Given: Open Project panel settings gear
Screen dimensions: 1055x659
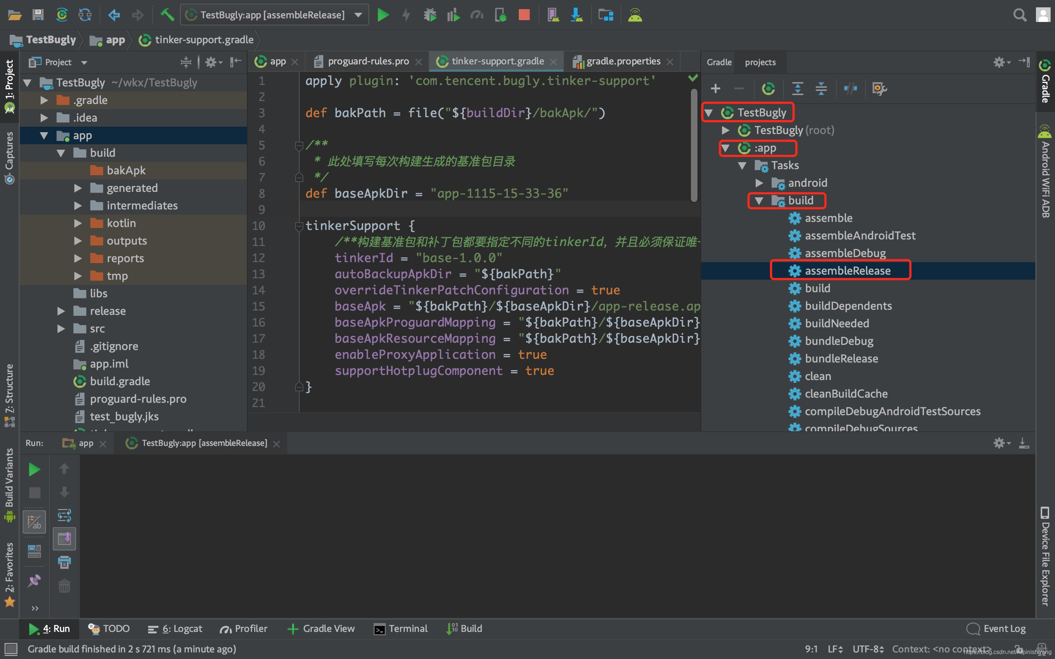Looking at the screenshot, I should click(213, 62).
